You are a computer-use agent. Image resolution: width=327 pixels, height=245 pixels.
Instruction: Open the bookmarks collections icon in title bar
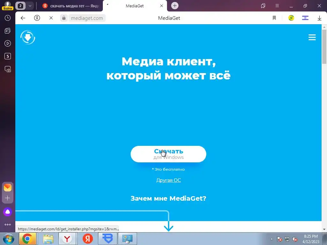tap(263, 6)
